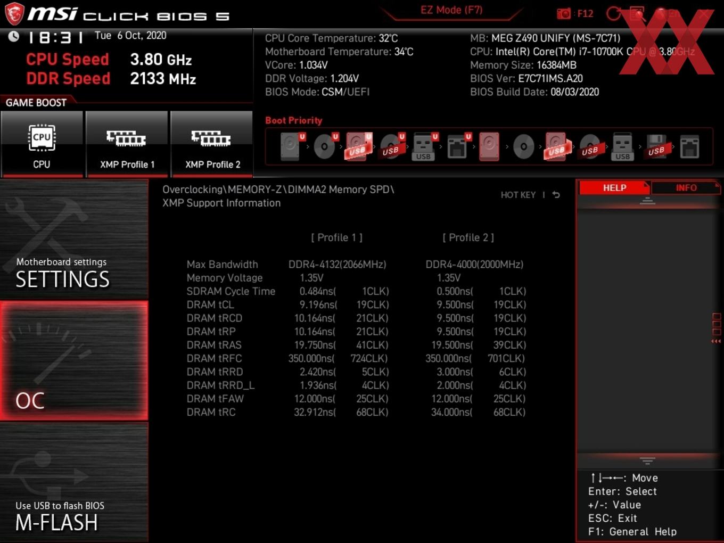Screen dimensions: 724x543
Task: Select the legacy USB key boot device
Action: [622, 146]
